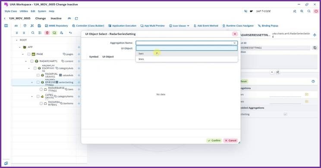The height and width of the screenshot is (168, 321).
Task: Open the Aggregation Name dropdown arrow
Action: (234, 43)
